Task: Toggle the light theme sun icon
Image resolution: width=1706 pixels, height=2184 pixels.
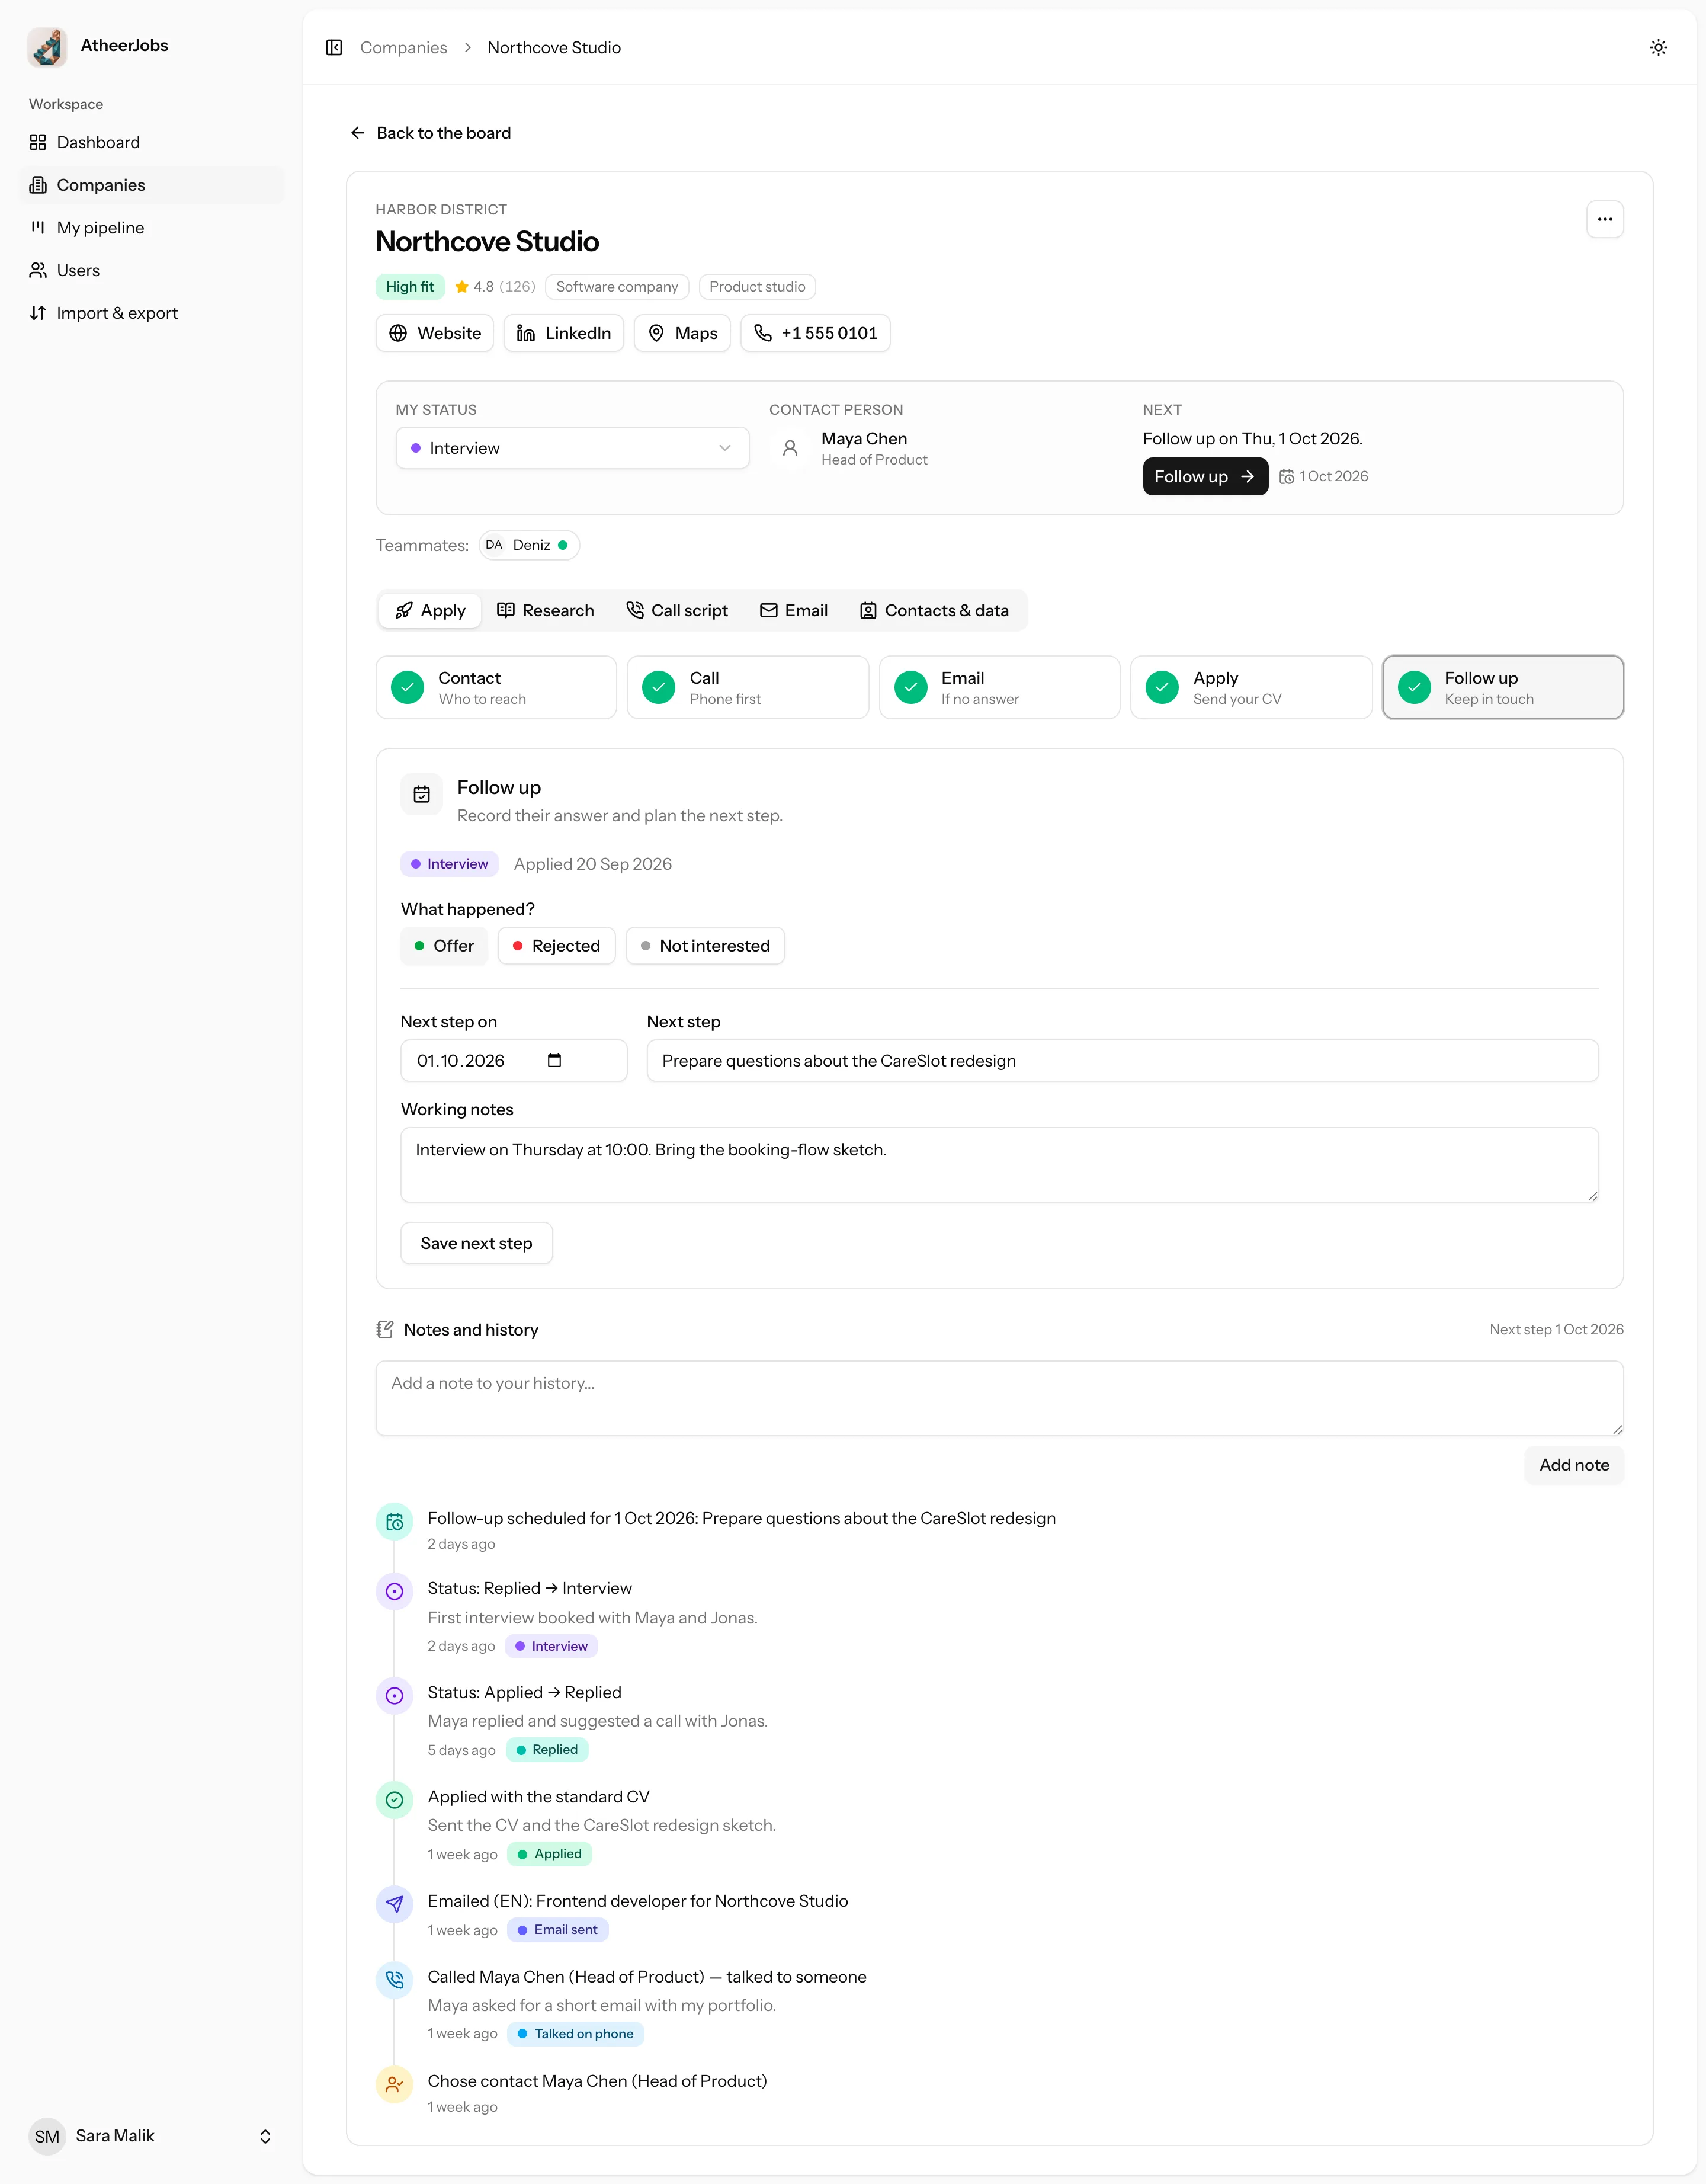Action: [x=1658, y=48]
